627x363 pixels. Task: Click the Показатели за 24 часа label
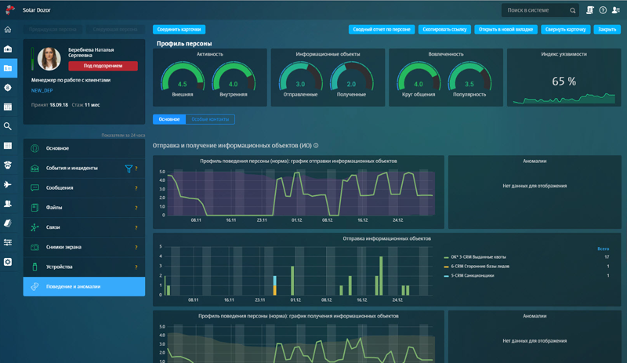[123, 136]
